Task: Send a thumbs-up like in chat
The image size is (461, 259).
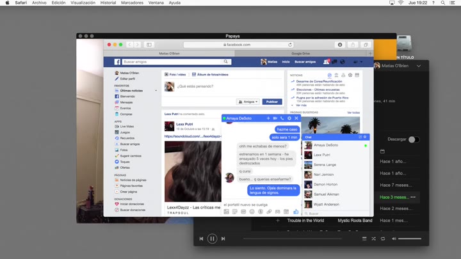Action: [296, 212]
